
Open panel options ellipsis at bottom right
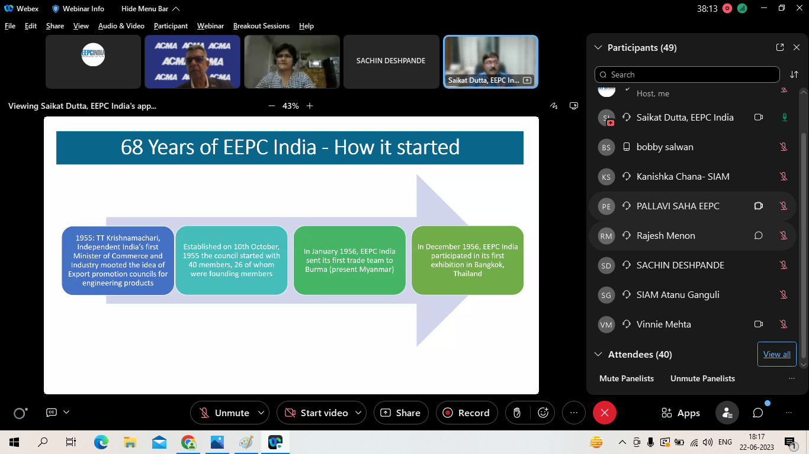click(x=788, y=413)
